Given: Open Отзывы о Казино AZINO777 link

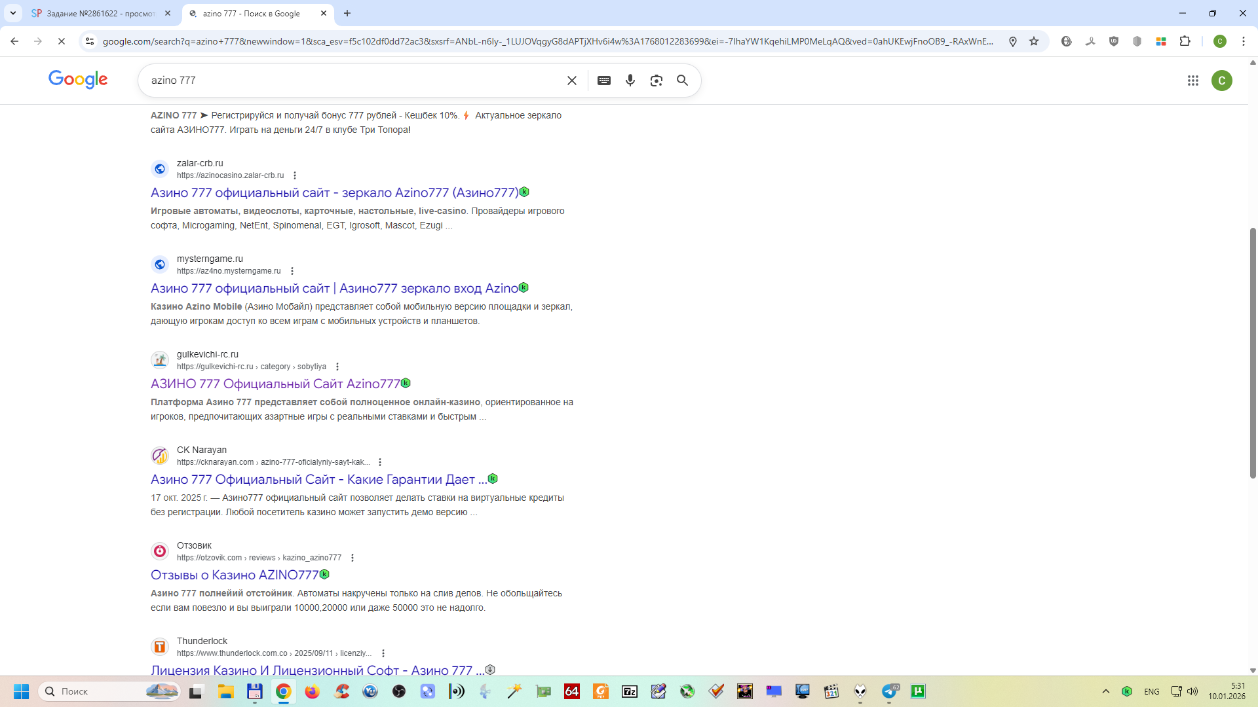Looking at the screenshot, I should pyautogui.click(x=235, y=575).
